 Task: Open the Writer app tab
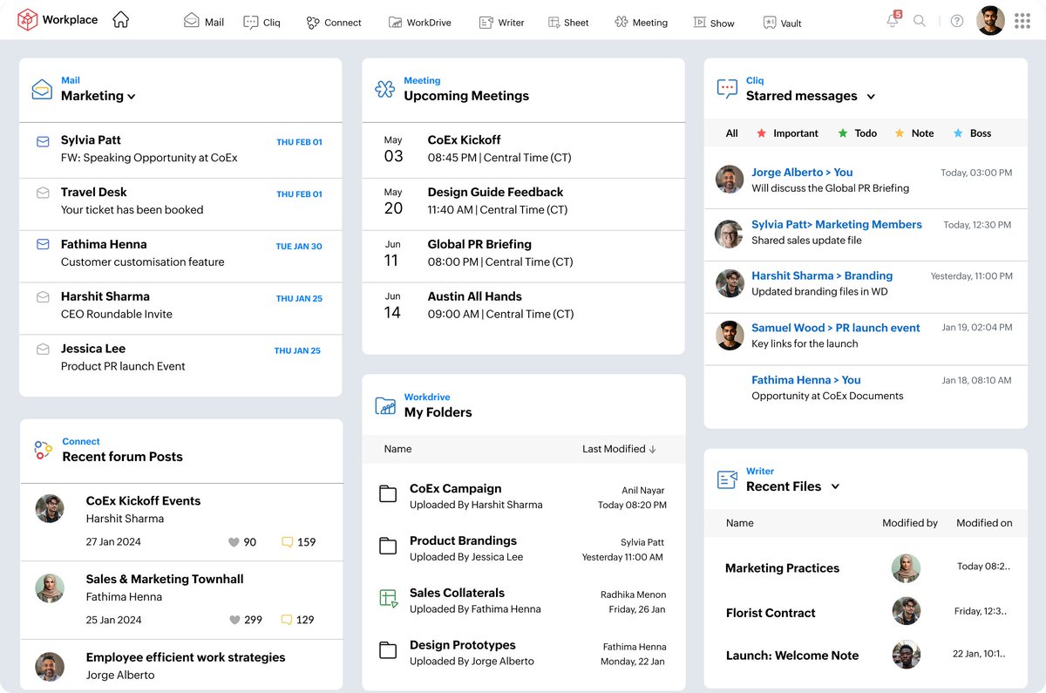[x=502, y=23]
